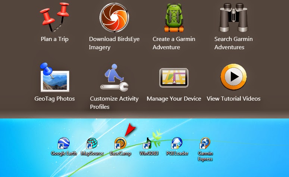Screen dimensions: 289x177
Task: Click the orange play Tutorial Videos icon
Action: (x=233, y=77)
